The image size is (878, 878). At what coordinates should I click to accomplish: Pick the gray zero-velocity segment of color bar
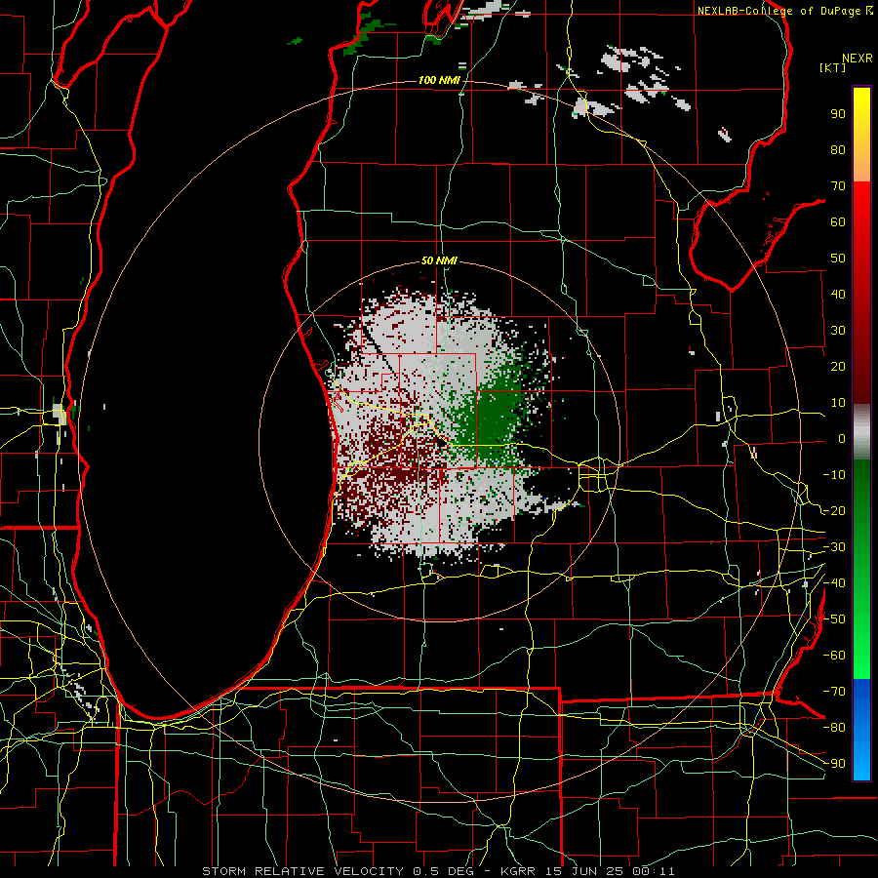(861, 431)
